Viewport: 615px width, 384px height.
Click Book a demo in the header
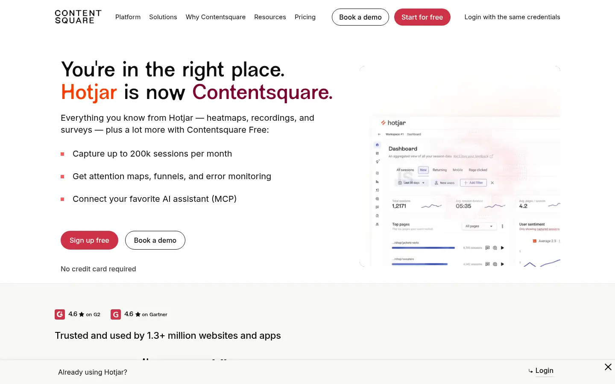pyautogui.click(x=360, y=17)
